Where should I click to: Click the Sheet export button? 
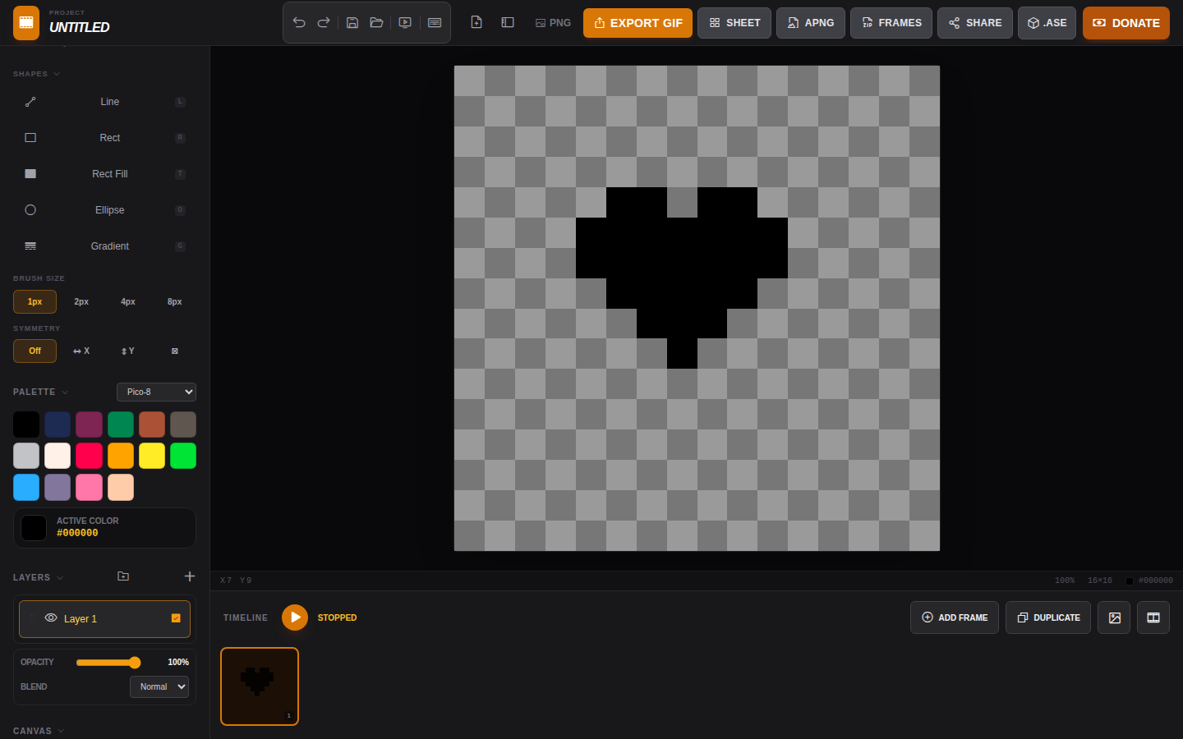click(734, 23)
